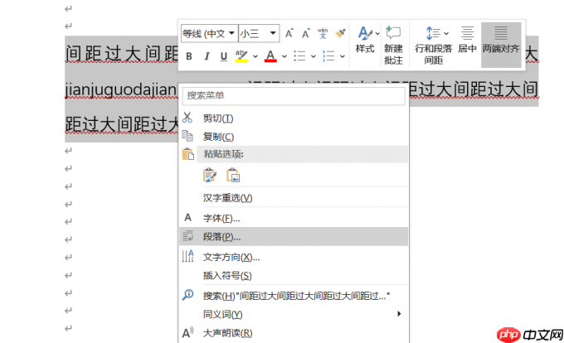
Task: Search for selected text via 搜索(H)
Action: 294,296
